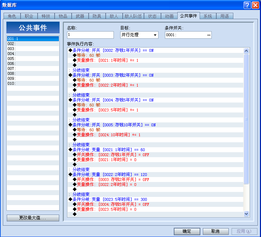Select 开关操作 [0004:存钱5年开关] = OFF line

[x=156, y=204]
